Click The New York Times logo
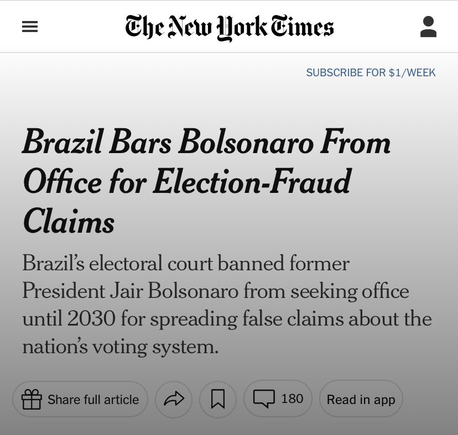 coord(230,27)
